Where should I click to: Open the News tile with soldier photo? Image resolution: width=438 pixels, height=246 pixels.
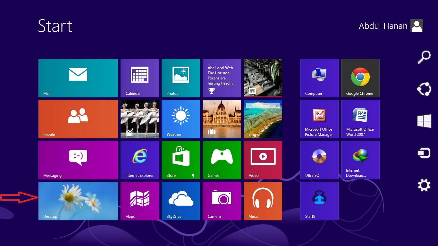[263, 78]
